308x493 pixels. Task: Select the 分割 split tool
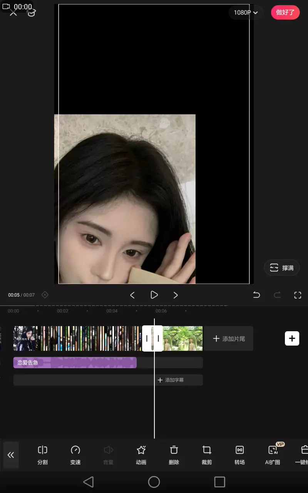[x=42, y=455]
